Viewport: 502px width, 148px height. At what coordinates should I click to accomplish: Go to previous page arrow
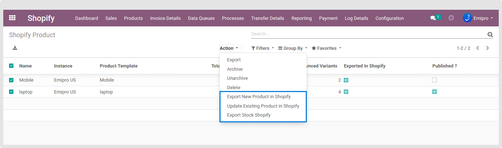click(478, 48)
